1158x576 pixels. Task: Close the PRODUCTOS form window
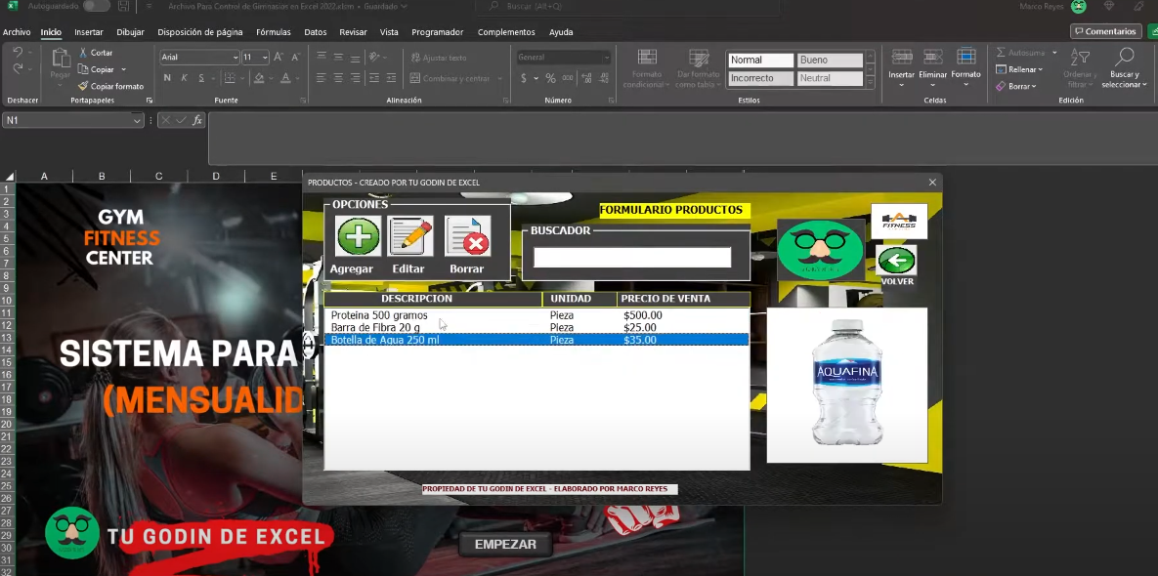(932, 183)
